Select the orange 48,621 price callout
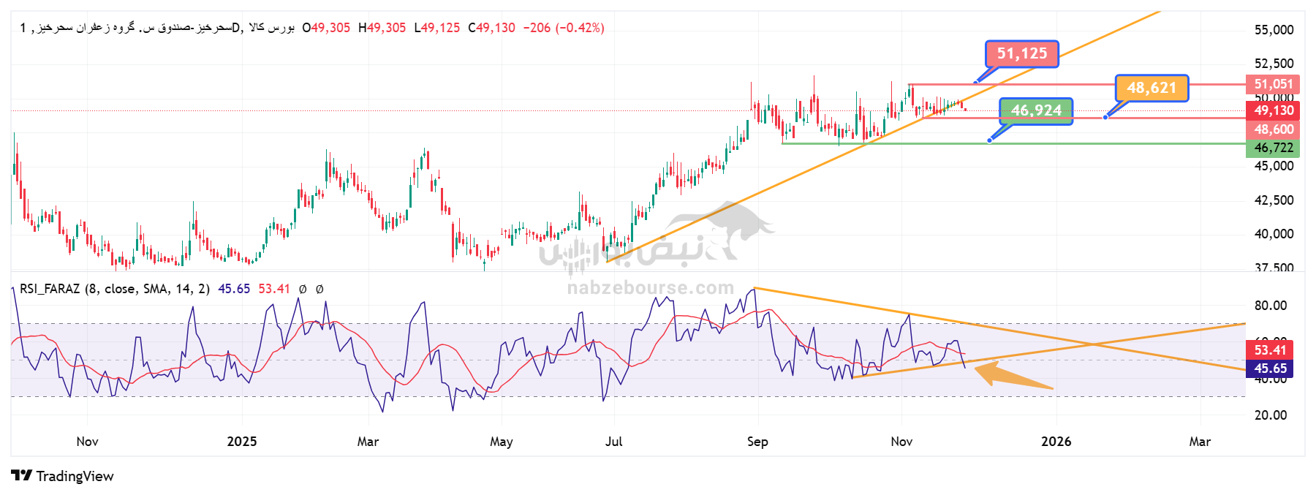The height and width of the screenshot is (495, 1316). pos(1151,88)
